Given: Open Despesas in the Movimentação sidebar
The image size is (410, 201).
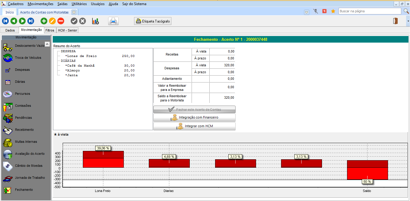Looking at the screenshot, I should tap(22, 70).
